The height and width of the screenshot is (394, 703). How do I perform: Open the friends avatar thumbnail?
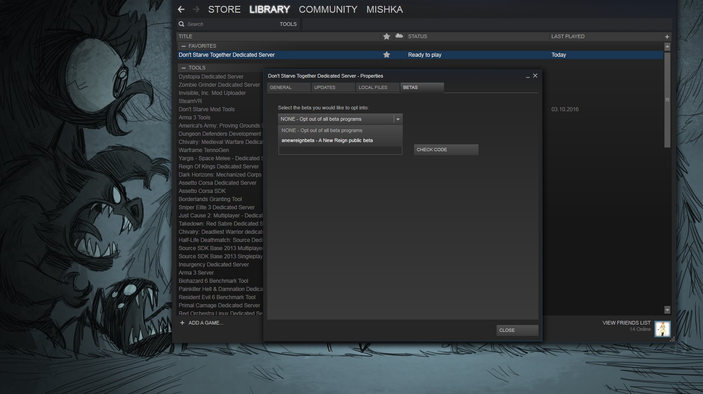pos(662,329)
